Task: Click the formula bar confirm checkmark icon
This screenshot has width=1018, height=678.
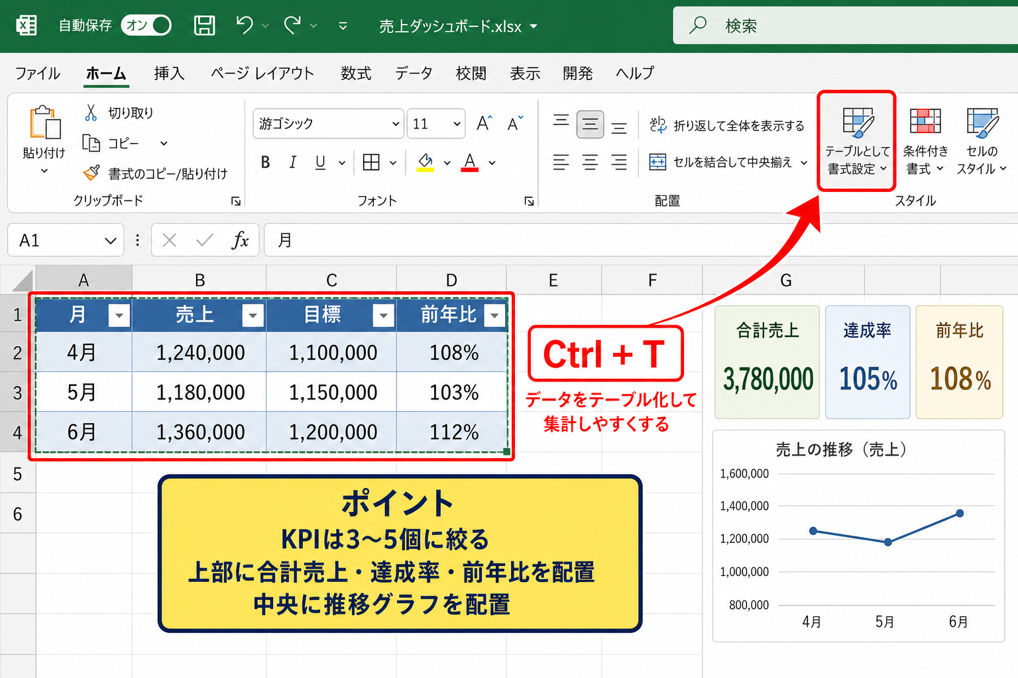Action: (x=205, y=240)
